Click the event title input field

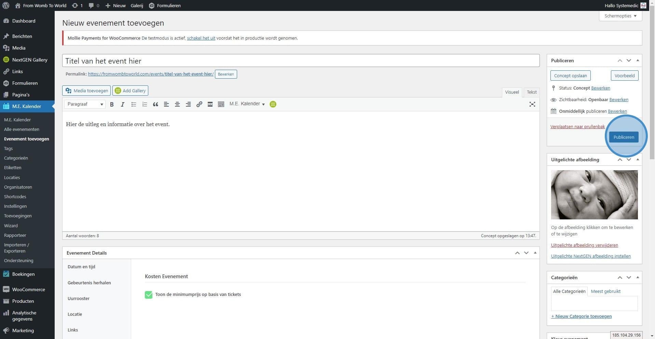301,61
